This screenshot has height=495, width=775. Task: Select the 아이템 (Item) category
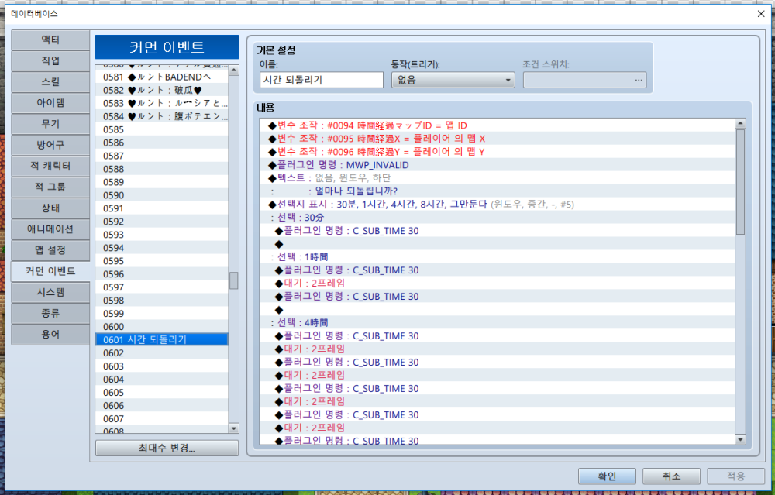click(x=50, y=103)
